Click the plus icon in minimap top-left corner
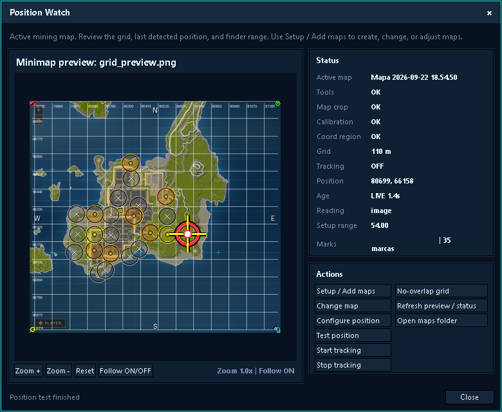The image size is (502, 412). coord(39,110)
